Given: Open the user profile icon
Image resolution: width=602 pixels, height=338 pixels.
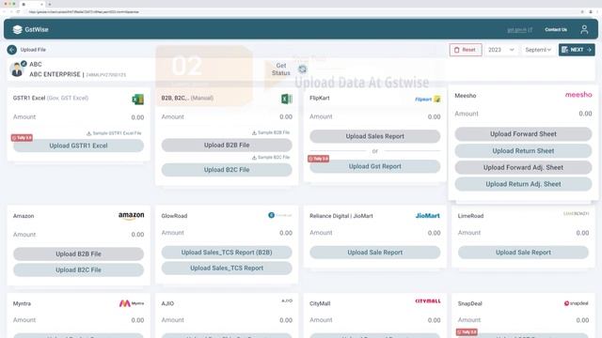Looking at the screenshot, I should tap(584, 29).
